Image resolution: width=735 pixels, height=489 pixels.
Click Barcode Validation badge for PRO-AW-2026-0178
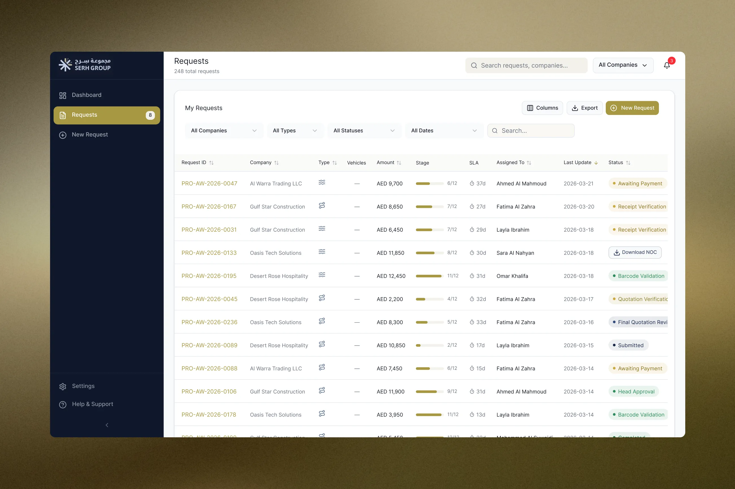[x=638, y=414]
